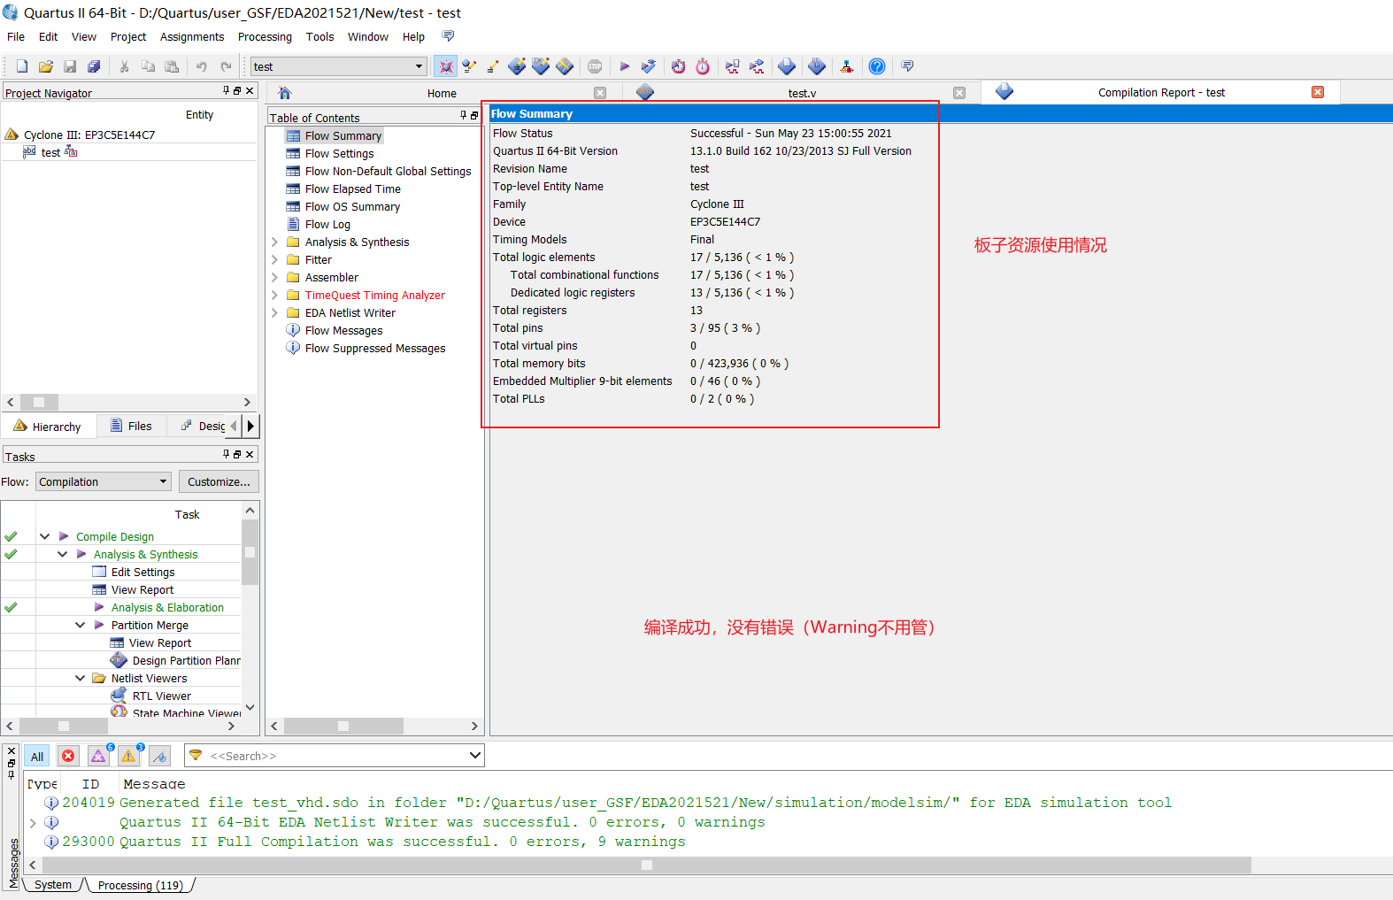This screenshot has height=900, width=1393.
Task: Switch to the Files tab in Project Navigator
Action: (x=132, y=426)
